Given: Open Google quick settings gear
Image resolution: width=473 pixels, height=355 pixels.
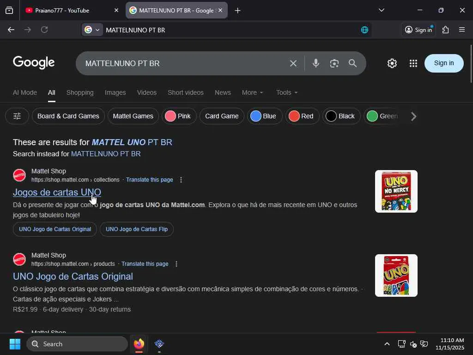Looking at the screenshot, I should pyautogui.click(x=392, y=63).
